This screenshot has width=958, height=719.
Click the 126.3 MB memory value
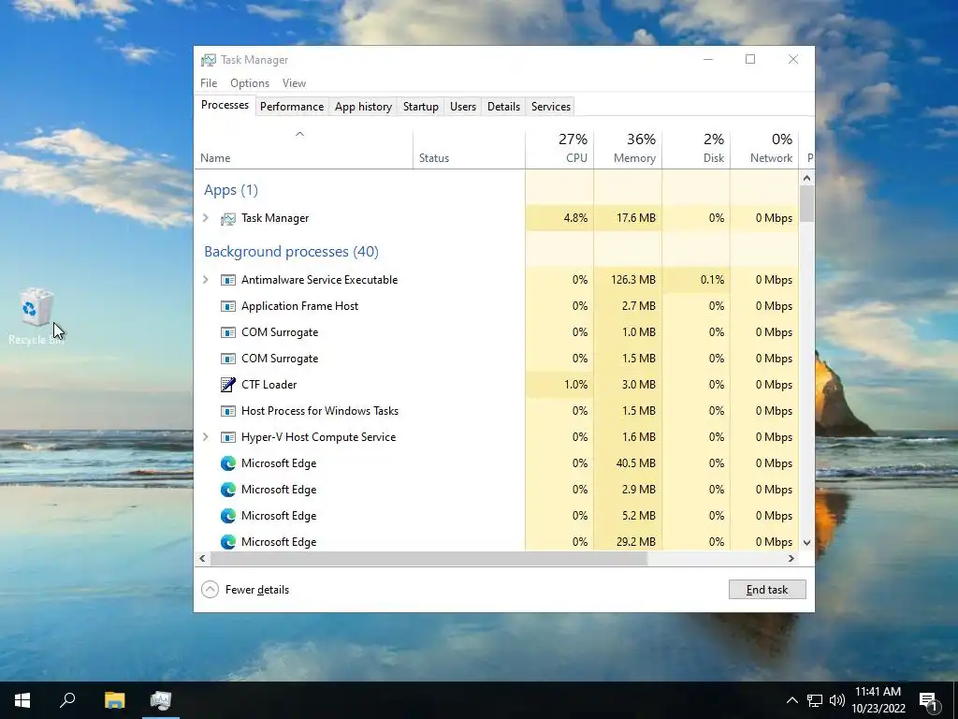[633, 280]
